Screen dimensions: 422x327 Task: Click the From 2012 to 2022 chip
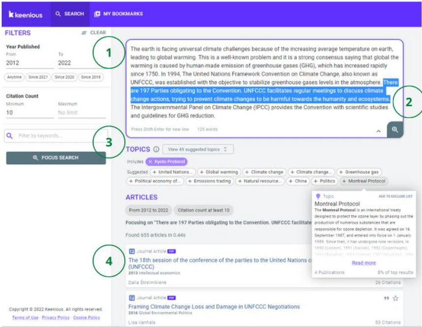[x=149, y=210]
